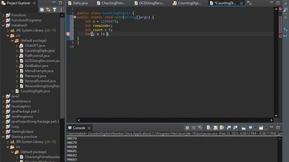289x162 pixels.
Task: Switch to CheckingPrim... editor tab
Action: point(112,3)
